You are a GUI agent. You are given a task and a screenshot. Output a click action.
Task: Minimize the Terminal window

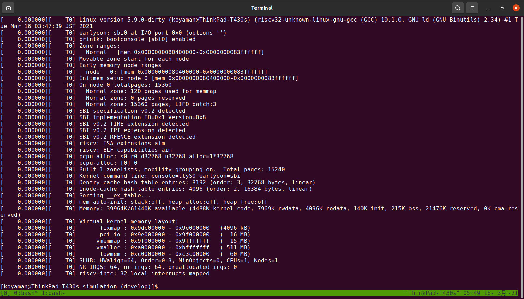(488, 8)
